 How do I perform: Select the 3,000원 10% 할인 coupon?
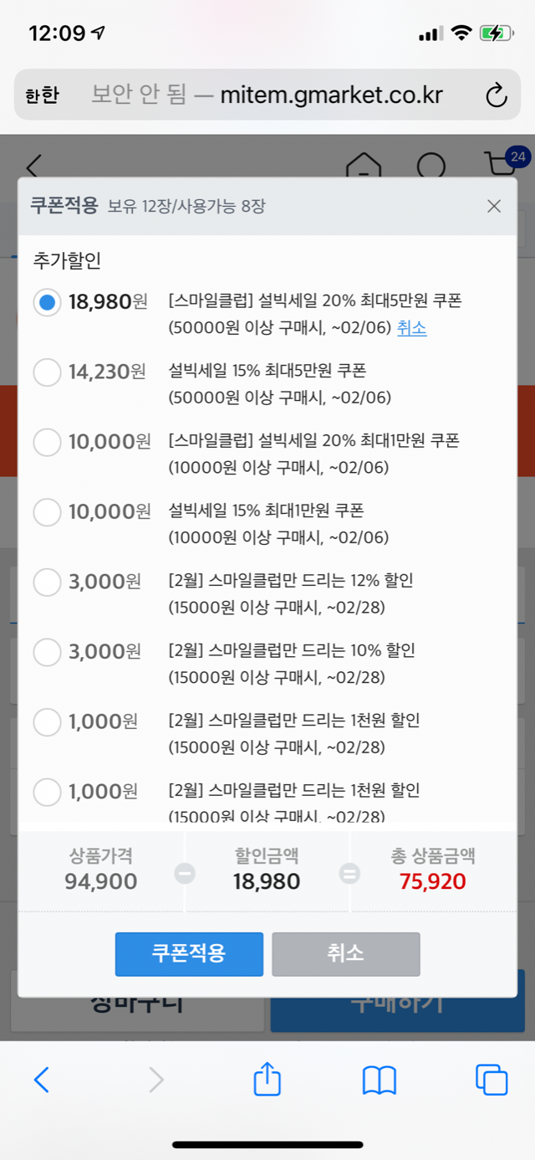click(48, 651)
